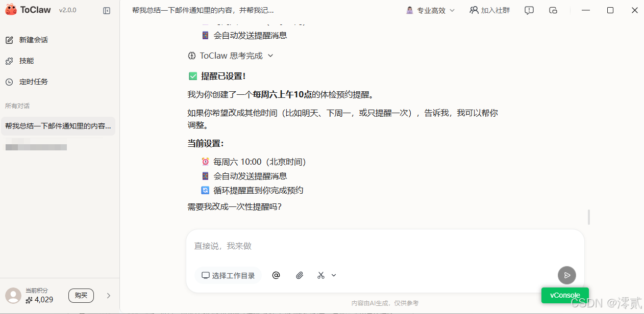Select the 帮我总结一下邮件通知里的内容 conversation

point(58,126)
